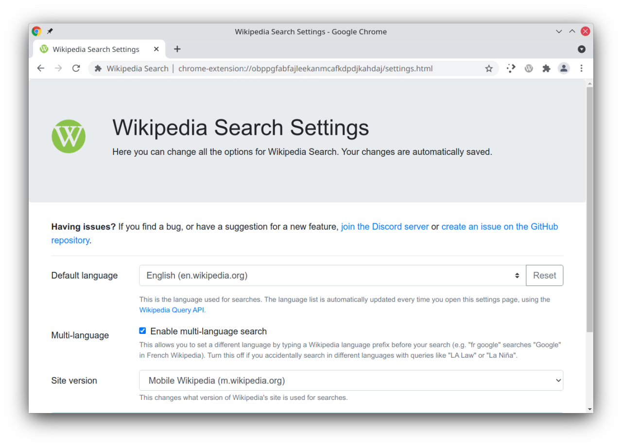Minimize the window with the title bar chevron-down

(559, 32)
